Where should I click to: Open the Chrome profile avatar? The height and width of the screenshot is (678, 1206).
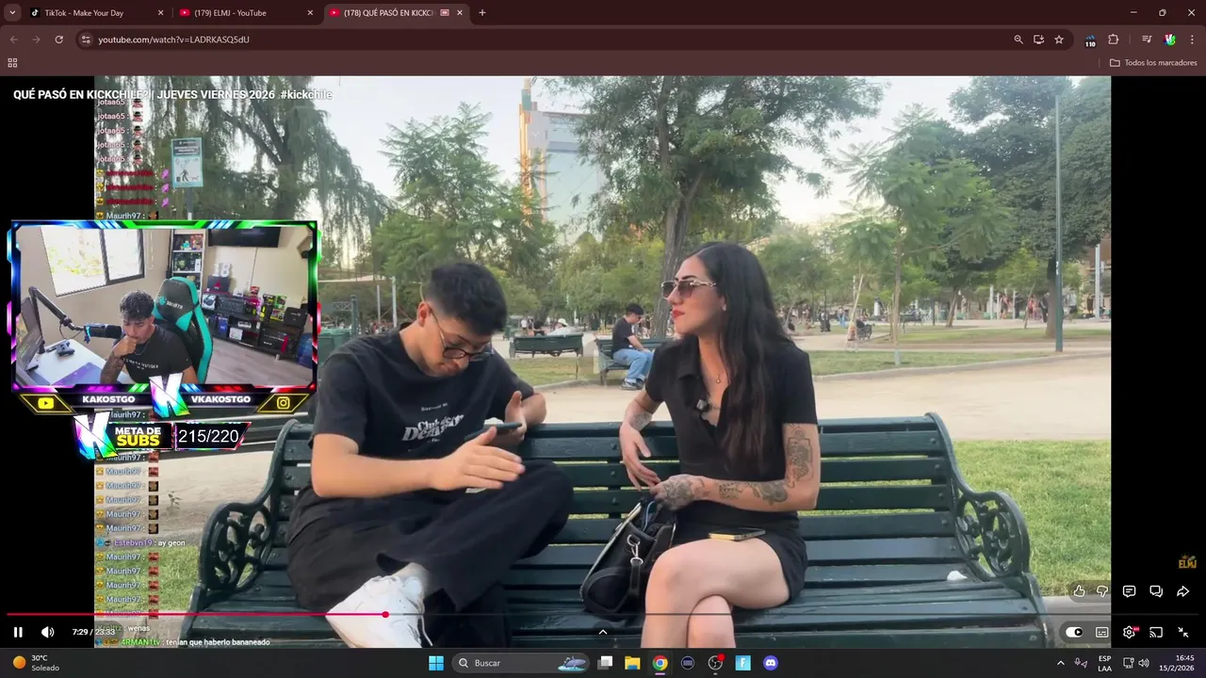[1170, 40]
